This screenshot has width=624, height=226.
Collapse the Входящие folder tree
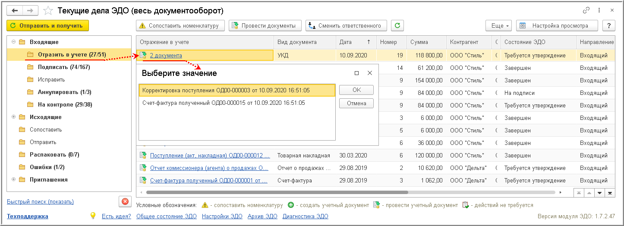pyautogui.click(x=13, y=42)
